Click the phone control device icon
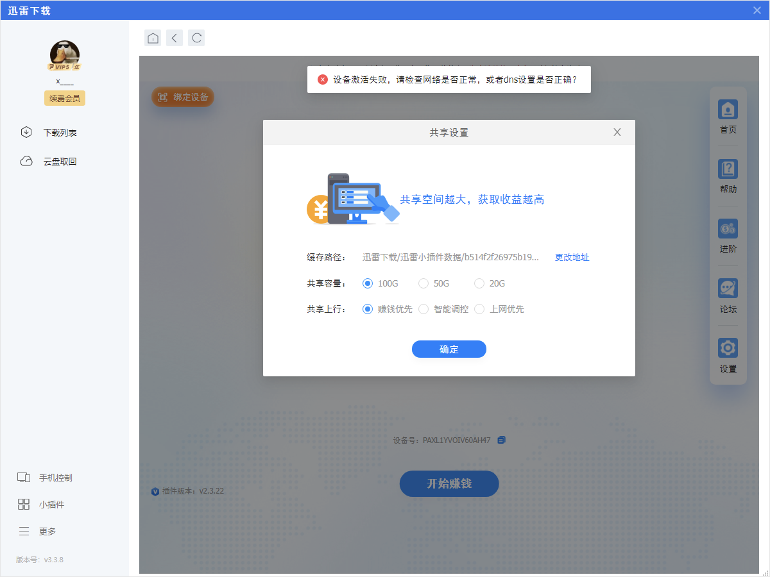 pyautogui.click(x=24, y=478)
